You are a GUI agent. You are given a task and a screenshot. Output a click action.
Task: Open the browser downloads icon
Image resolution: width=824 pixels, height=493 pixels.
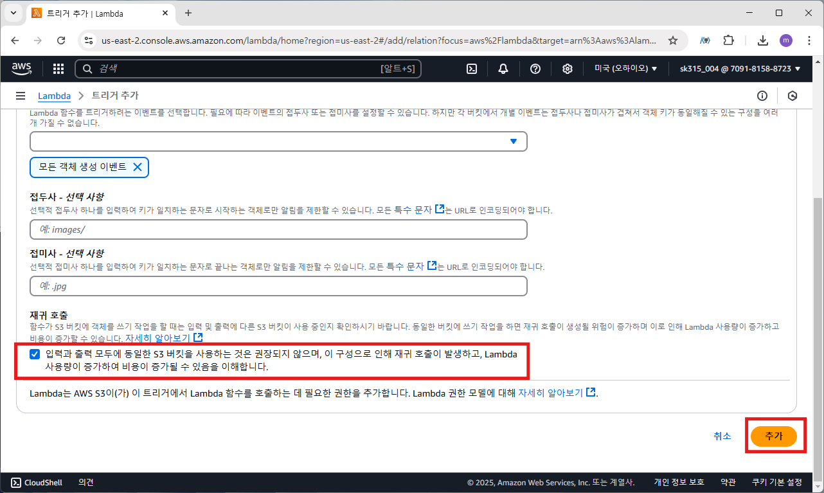tap(763, 40)
